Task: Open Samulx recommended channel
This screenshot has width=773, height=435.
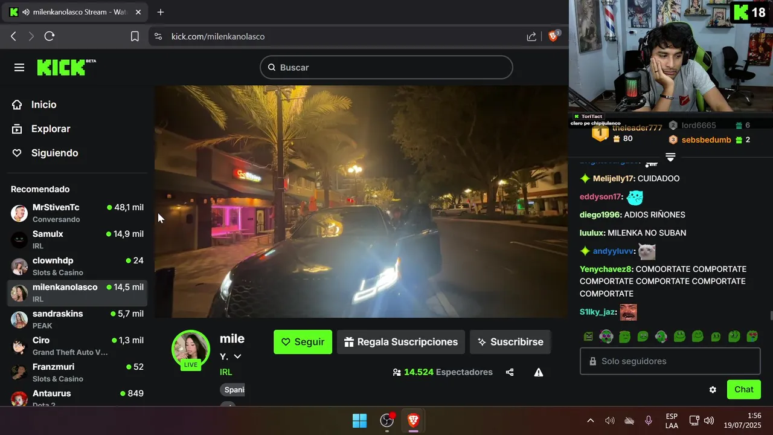Action: click(x=77, y=240)
